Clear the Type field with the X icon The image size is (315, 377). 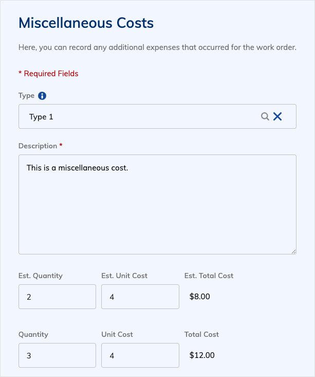(x=277, y=116)
